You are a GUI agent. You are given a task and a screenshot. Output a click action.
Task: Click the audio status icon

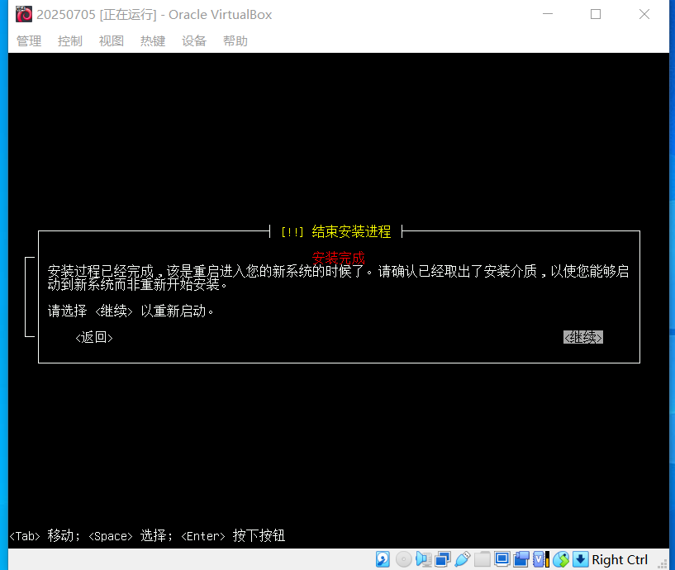coord(424,559)
